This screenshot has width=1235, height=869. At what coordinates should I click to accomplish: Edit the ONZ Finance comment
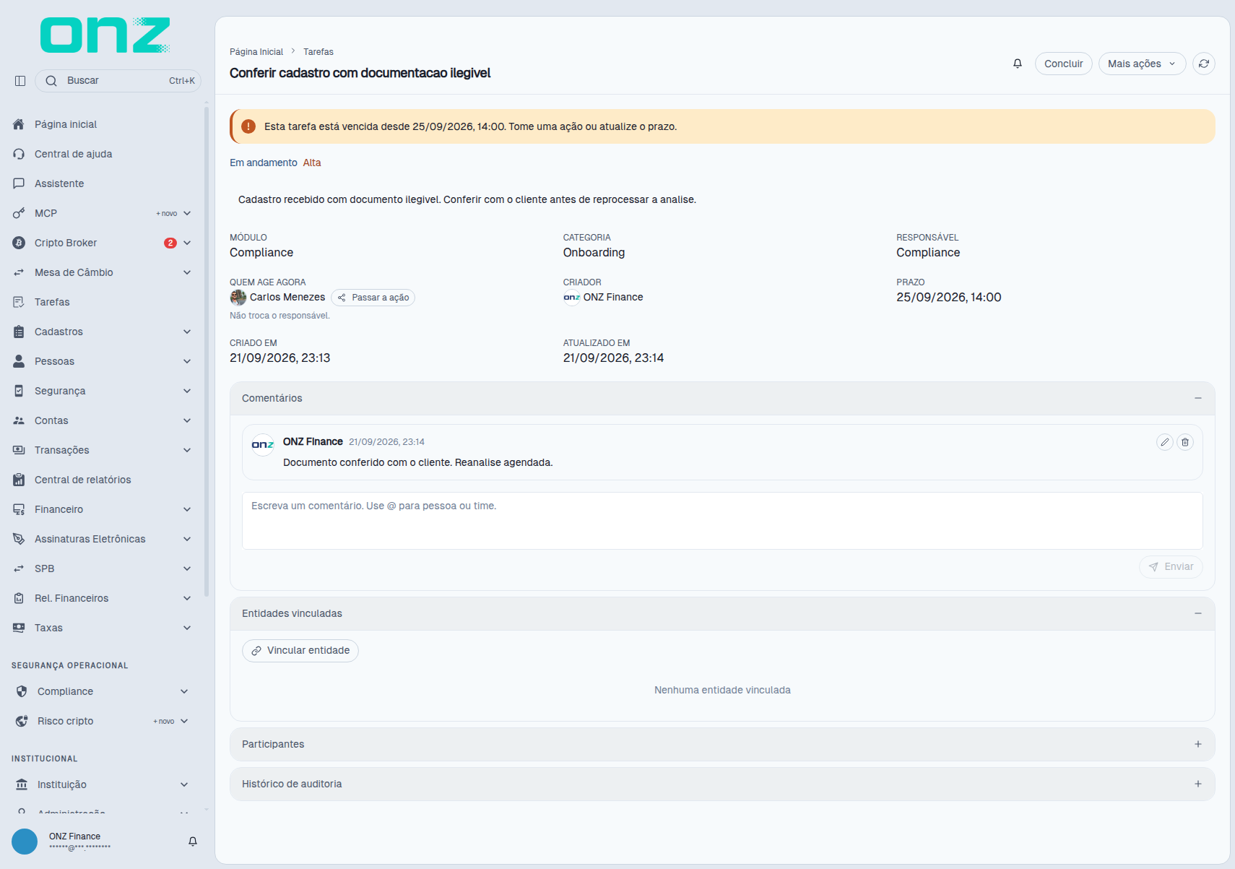click(1164, 442)
